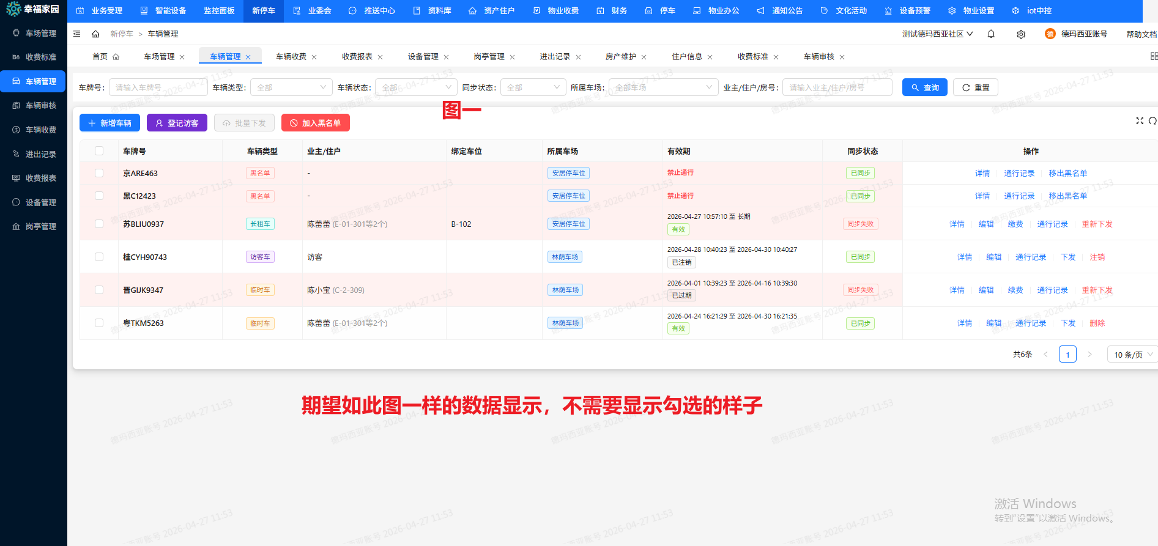Toggle fullscreen using the table expand icon
1158x546 pixels.
1140,121
